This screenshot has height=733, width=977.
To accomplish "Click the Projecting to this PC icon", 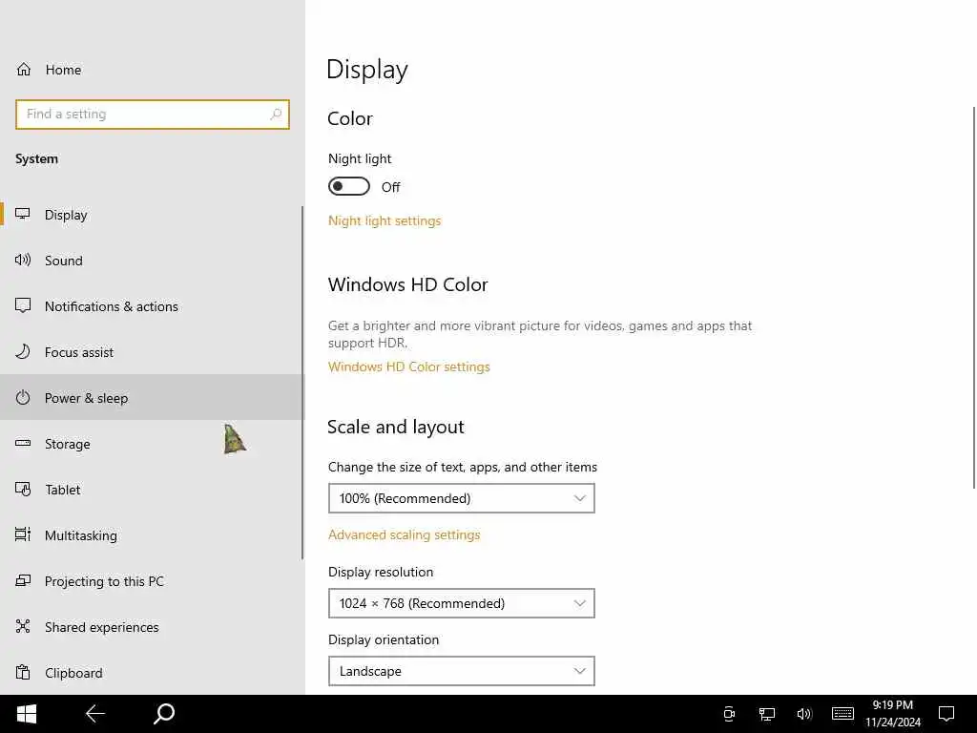I will (23, 581).
